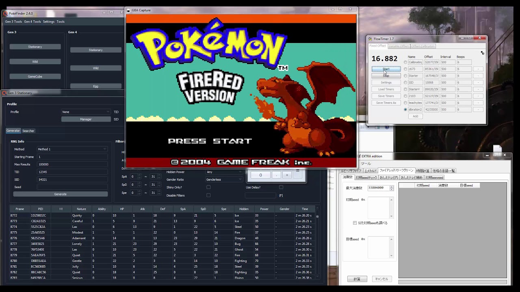Open the Profile dropdown showing None
The height and width of the screenshot is (292, 520).
click(86, 112)
